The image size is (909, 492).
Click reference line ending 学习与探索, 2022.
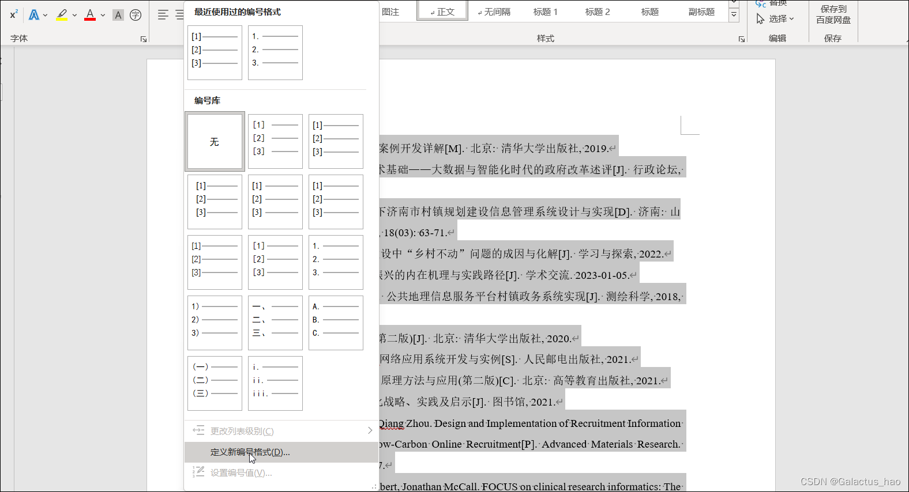coord(524,254)
